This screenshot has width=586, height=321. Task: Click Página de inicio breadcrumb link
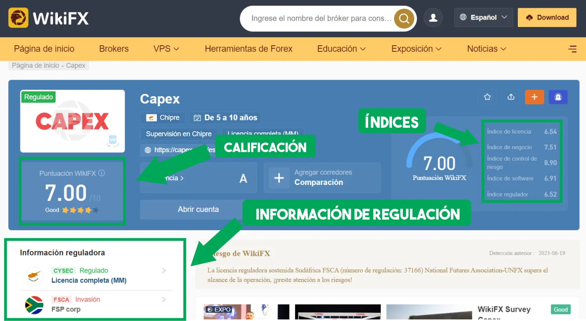coord(35,66)
